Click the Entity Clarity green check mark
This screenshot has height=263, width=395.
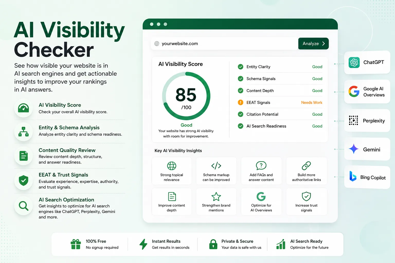tap(240, 67)
